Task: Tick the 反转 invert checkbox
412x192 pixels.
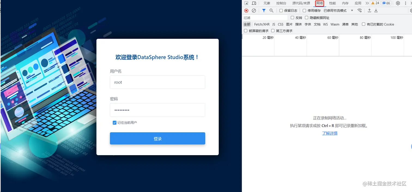Action: click(292, 18)
